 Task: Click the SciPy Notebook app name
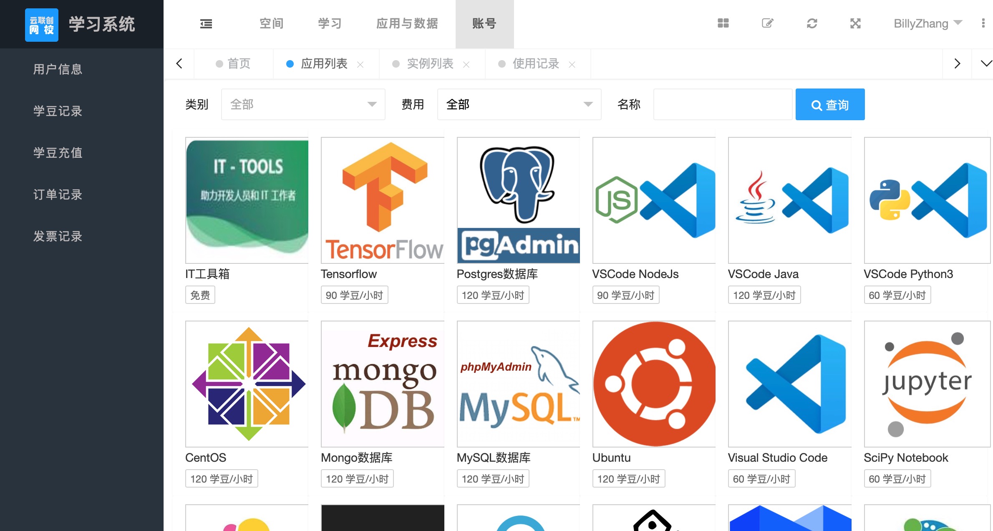pos(906,458)
